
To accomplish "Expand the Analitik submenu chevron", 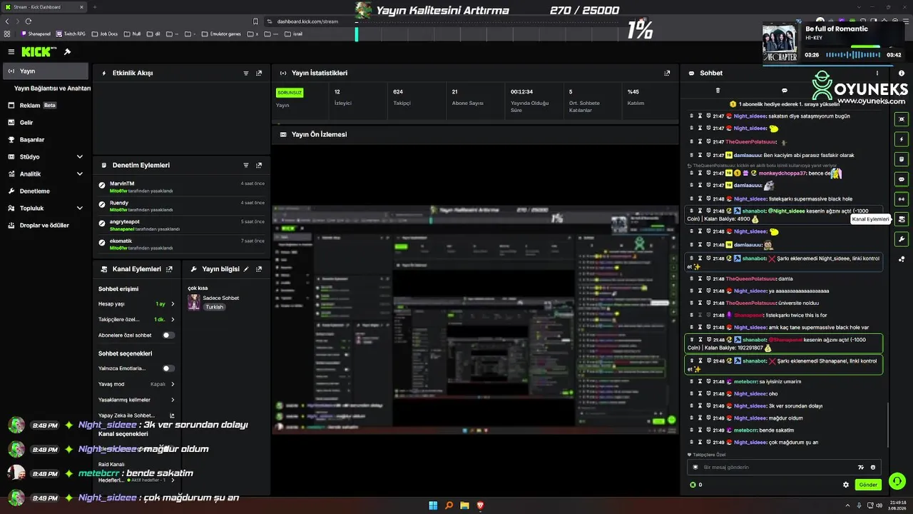I will coord(79,174).
